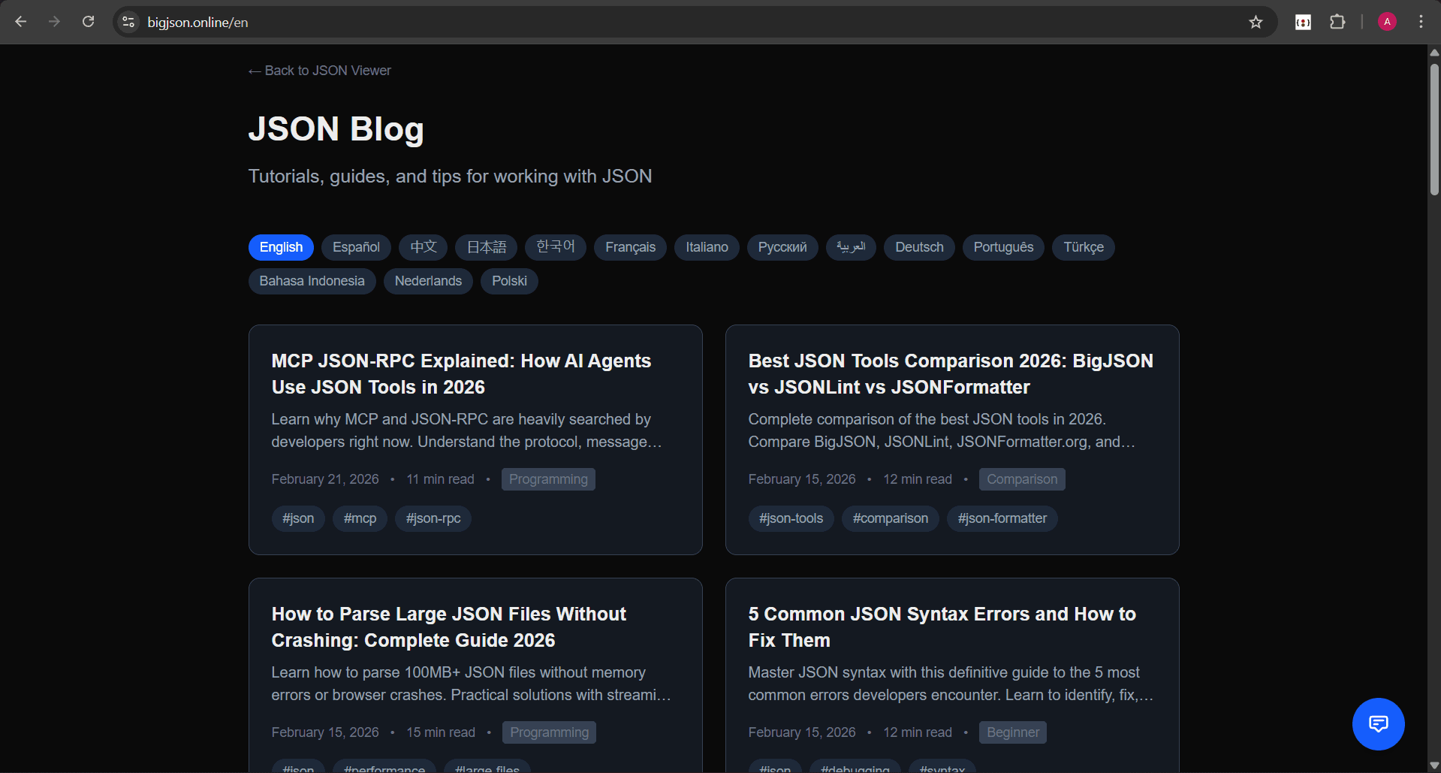Switch blog language to Italiano
The image size is (1441, 773).
click(707, 247)
